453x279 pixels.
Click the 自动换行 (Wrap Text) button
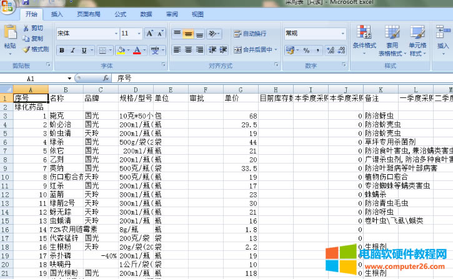coord(250,33)
